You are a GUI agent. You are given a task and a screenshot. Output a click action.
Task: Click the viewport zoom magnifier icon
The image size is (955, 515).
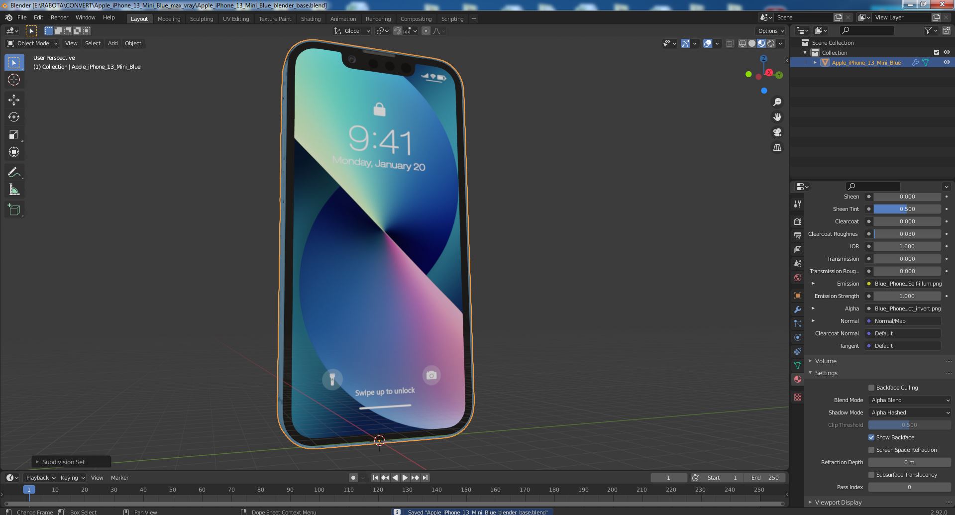(x=777, y=102)
